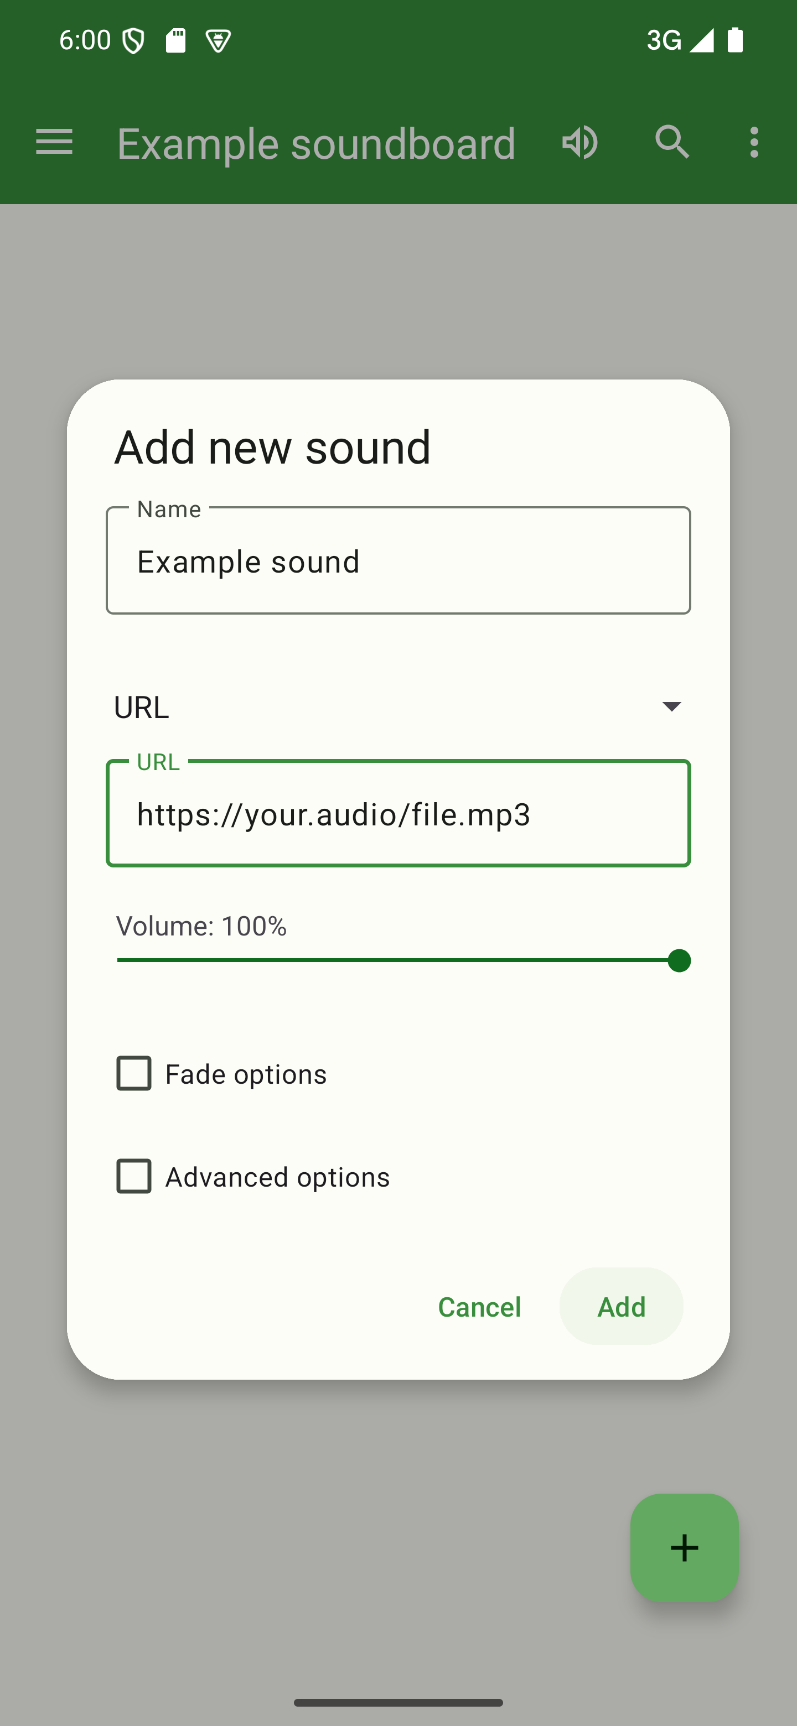
Task: Enable the Advanced options checkbox
Action: [134, 1177]
